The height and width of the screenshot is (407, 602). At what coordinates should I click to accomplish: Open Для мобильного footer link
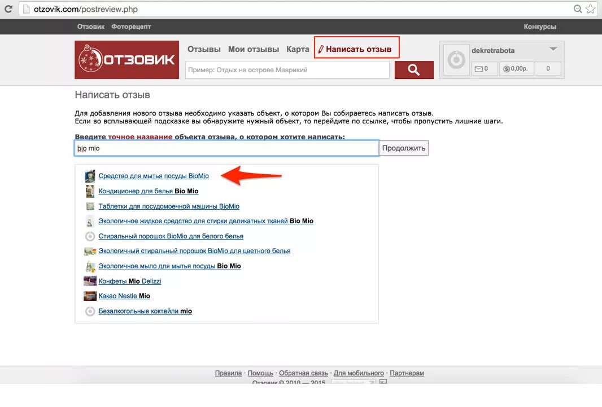coord(359,373)
